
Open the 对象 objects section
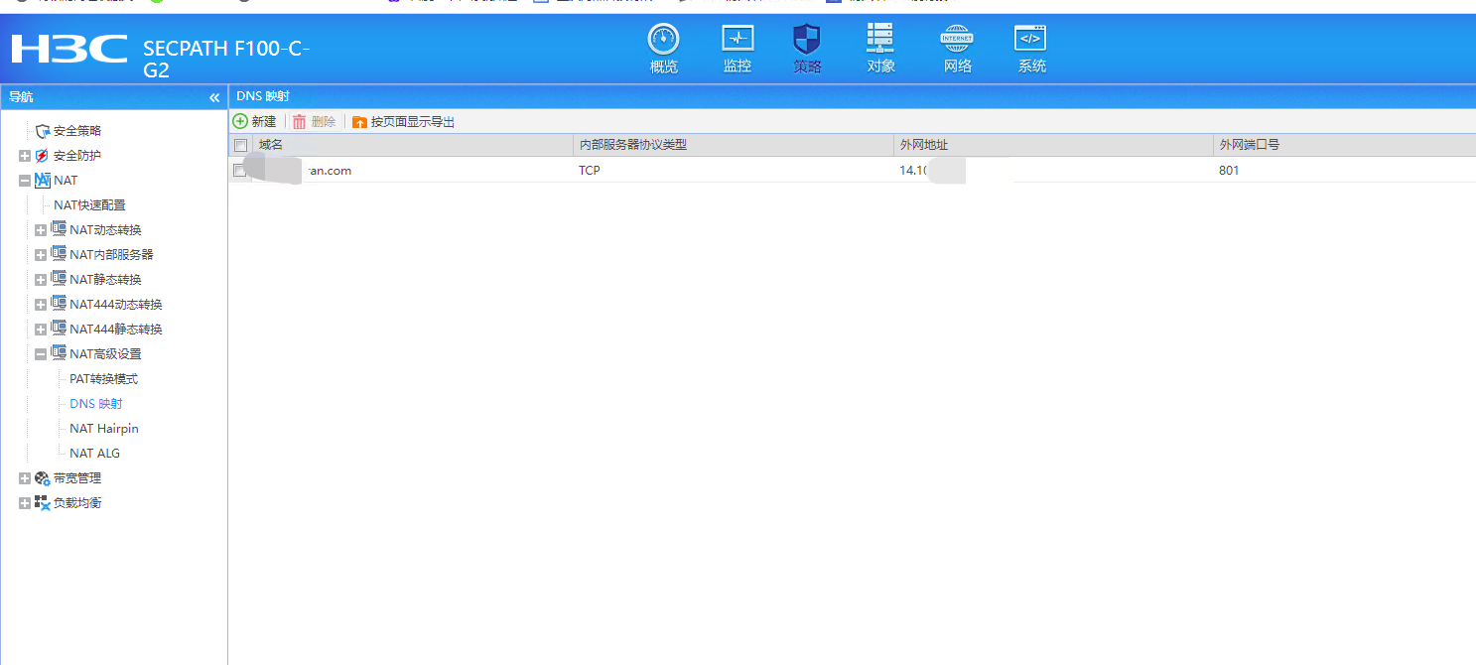(x=880, y=50)
